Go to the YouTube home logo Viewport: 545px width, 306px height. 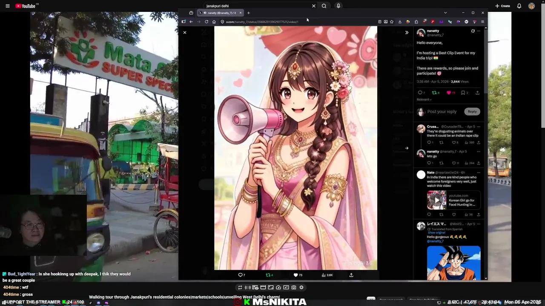(26, 6)
